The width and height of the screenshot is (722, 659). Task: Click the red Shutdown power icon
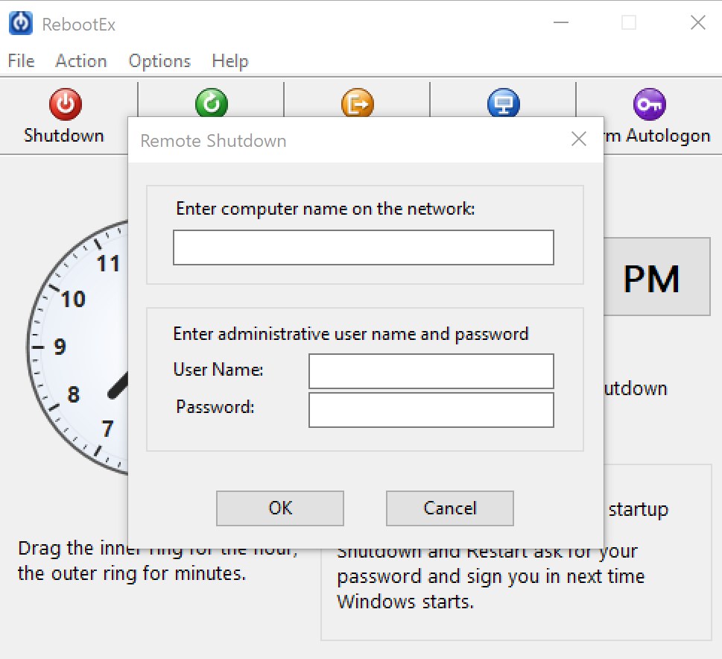(x=66, y=104)
